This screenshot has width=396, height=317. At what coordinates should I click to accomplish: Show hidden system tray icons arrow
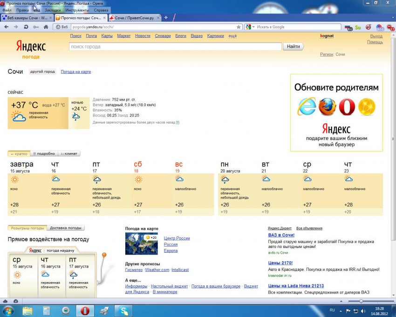coord(340,310)
